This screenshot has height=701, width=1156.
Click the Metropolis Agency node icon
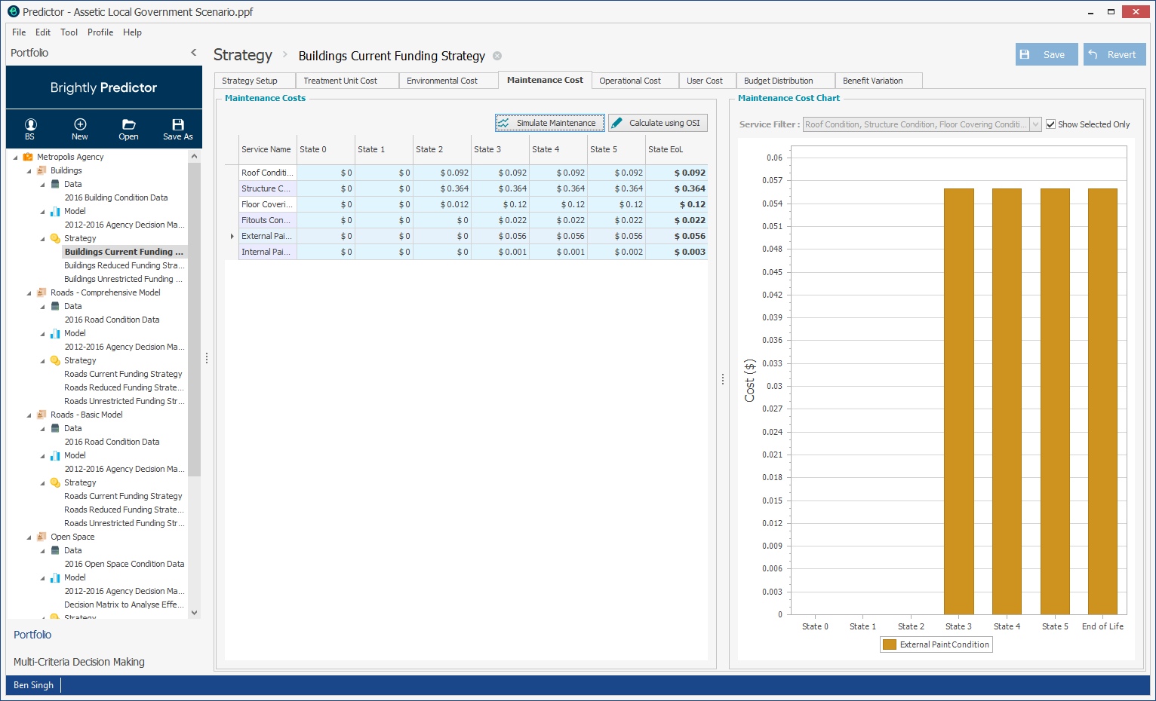point(28,157)
